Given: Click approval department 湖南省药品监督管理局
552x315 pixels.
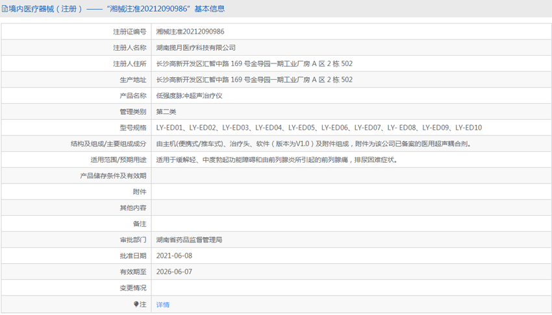Looking at the screenshot, I should pos(189,240).
